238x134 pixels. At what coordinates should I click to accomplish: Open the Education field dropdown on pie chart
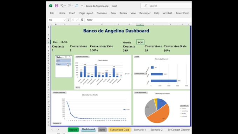pyautogui.click(x=184, y=106)
